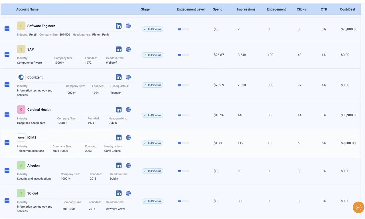Click iCIMS In Pipeline stage badge

(153, 143)
